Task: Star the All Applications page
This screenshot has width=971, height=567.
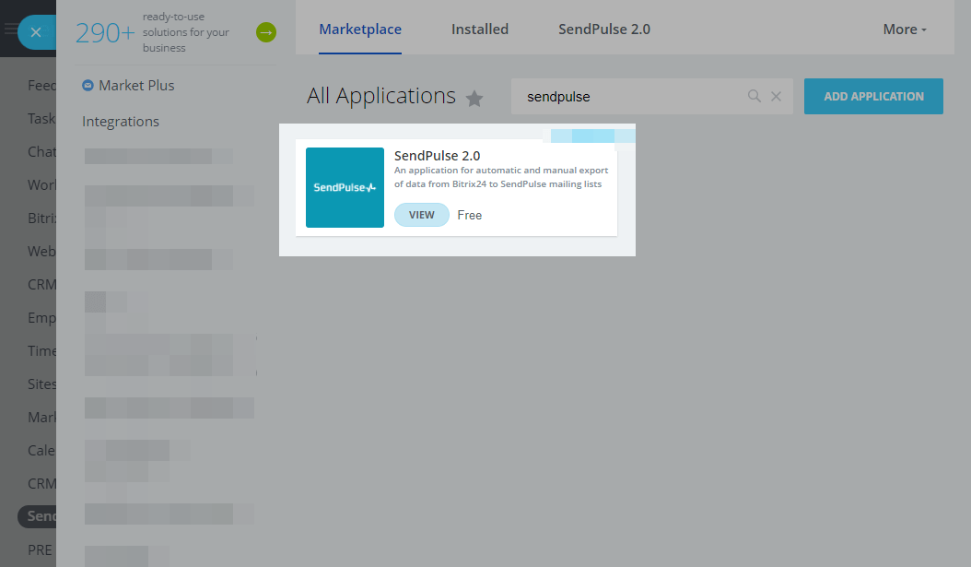Action: (474, 98)
